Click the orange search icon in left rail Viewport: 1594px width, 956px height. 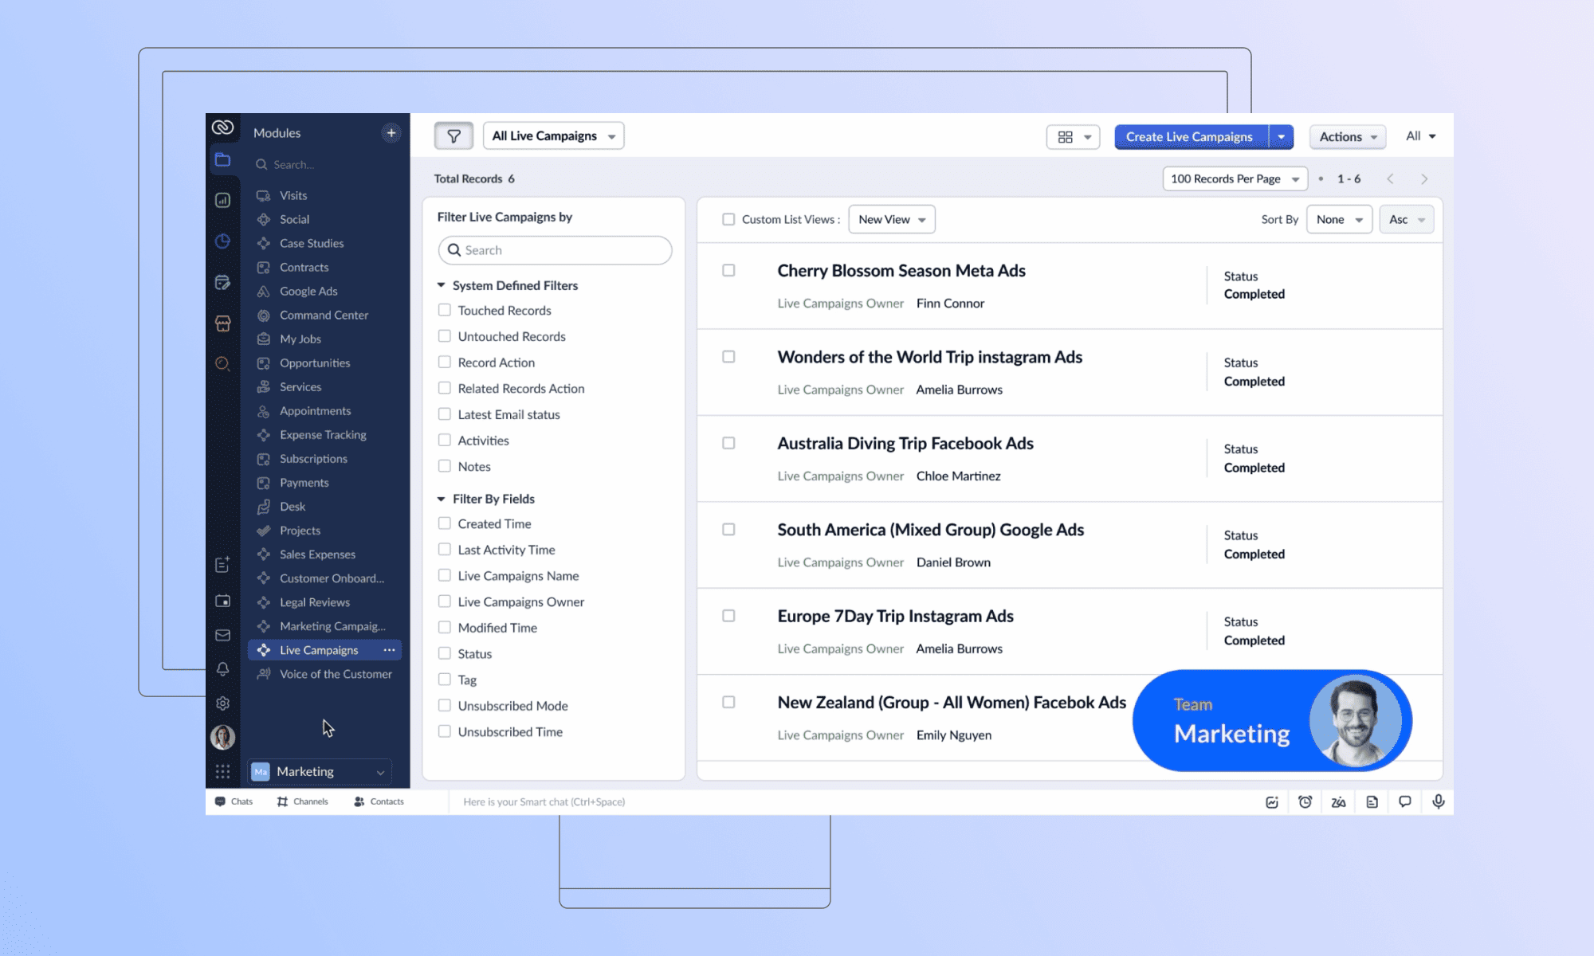pos(223,364)
